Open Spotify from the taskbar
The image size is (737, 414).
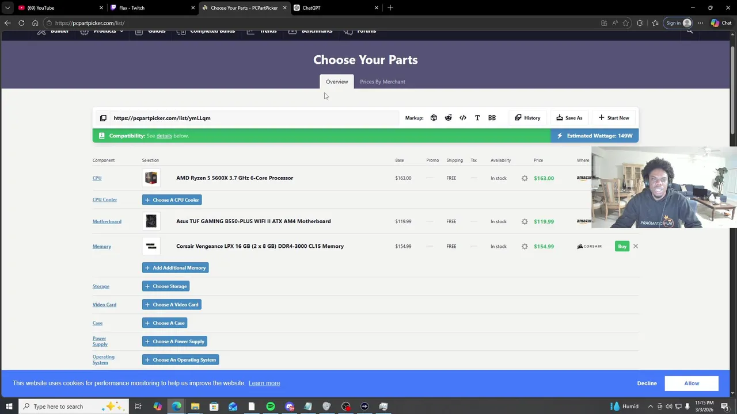click(x=271, y=407)
